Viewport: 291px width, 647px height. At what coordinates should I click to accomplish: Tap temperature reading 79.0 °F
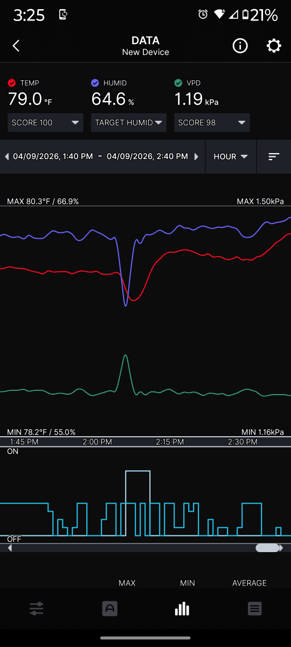[x=30, y=99]
